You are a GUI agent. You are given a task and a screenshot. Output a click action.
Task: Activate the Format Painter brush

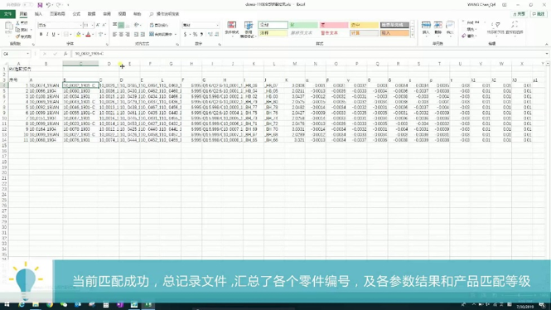click(23, 36)
